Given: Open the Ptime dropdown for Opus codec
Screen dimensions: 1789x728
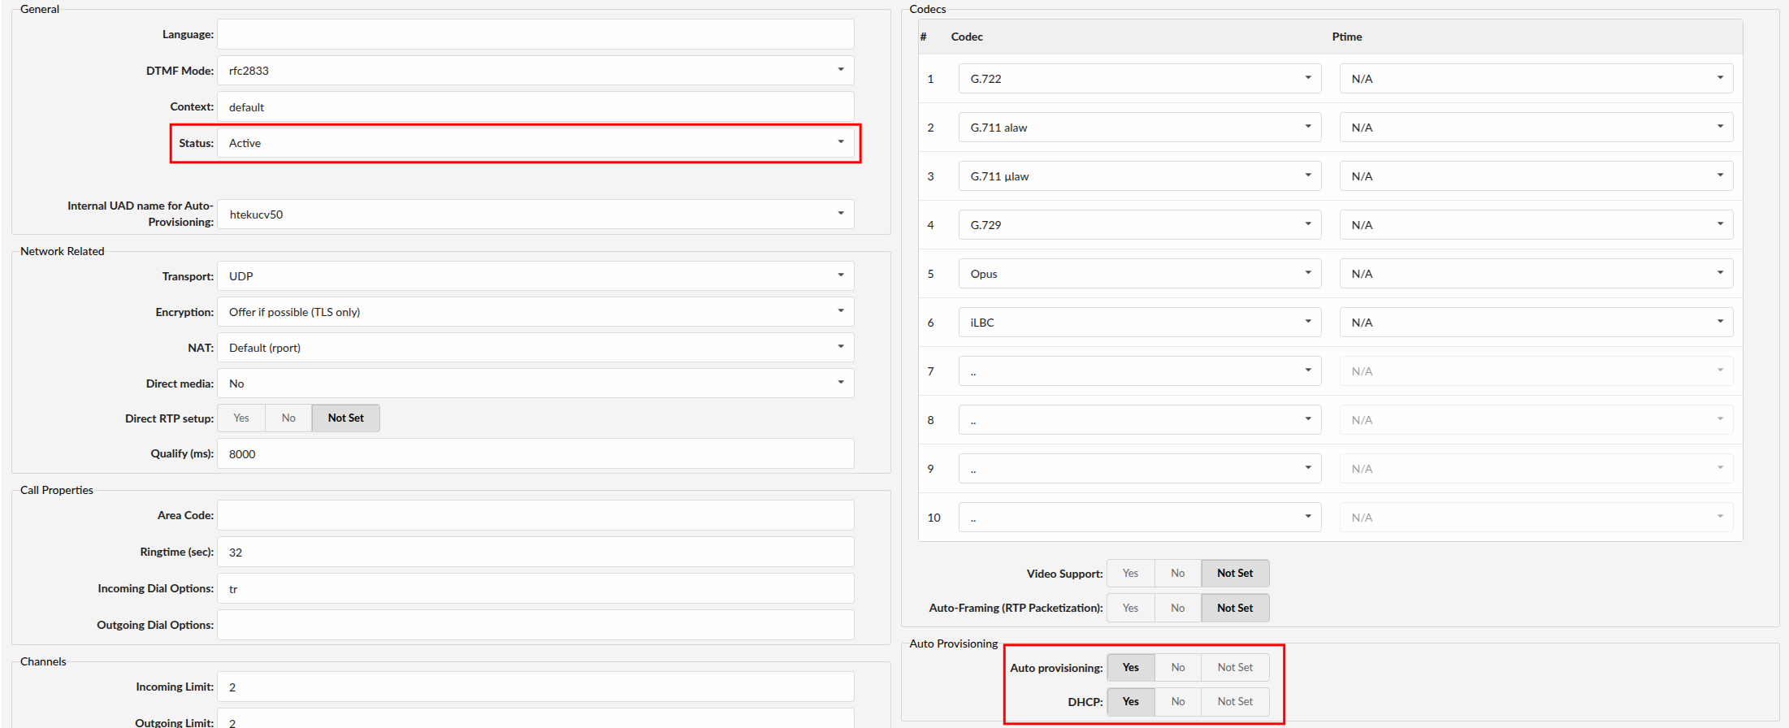Looking at the screenshot, I should (x=1536, y=274).
